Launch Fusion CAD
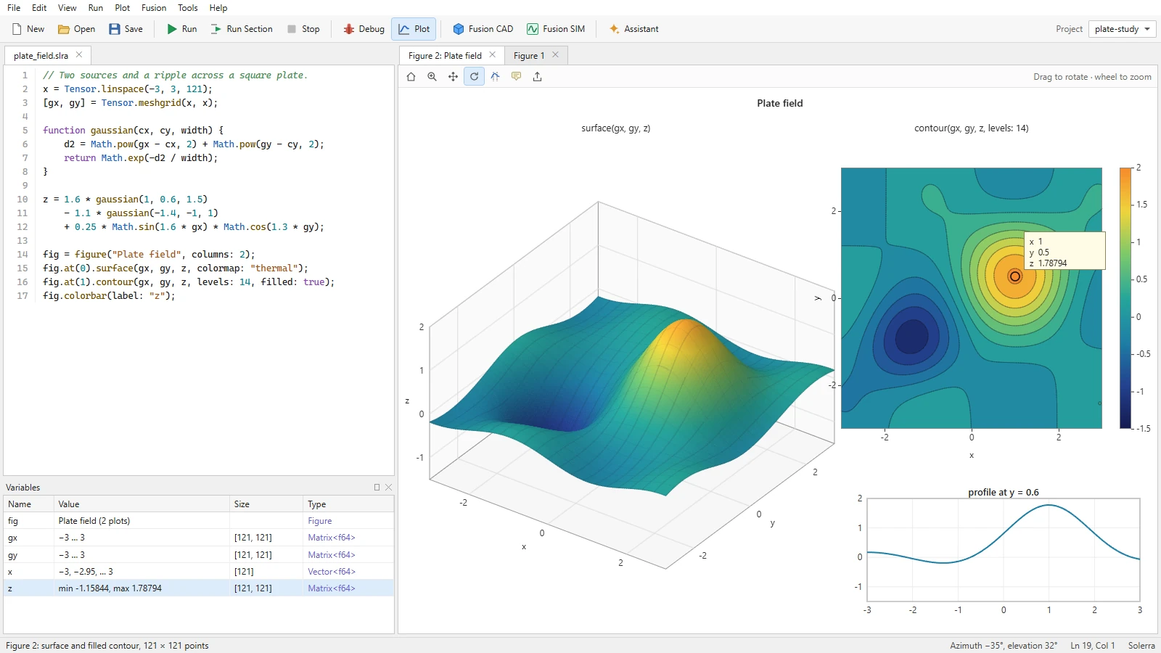This screenshot has width=1161, height=653. [x=483, y=29]
